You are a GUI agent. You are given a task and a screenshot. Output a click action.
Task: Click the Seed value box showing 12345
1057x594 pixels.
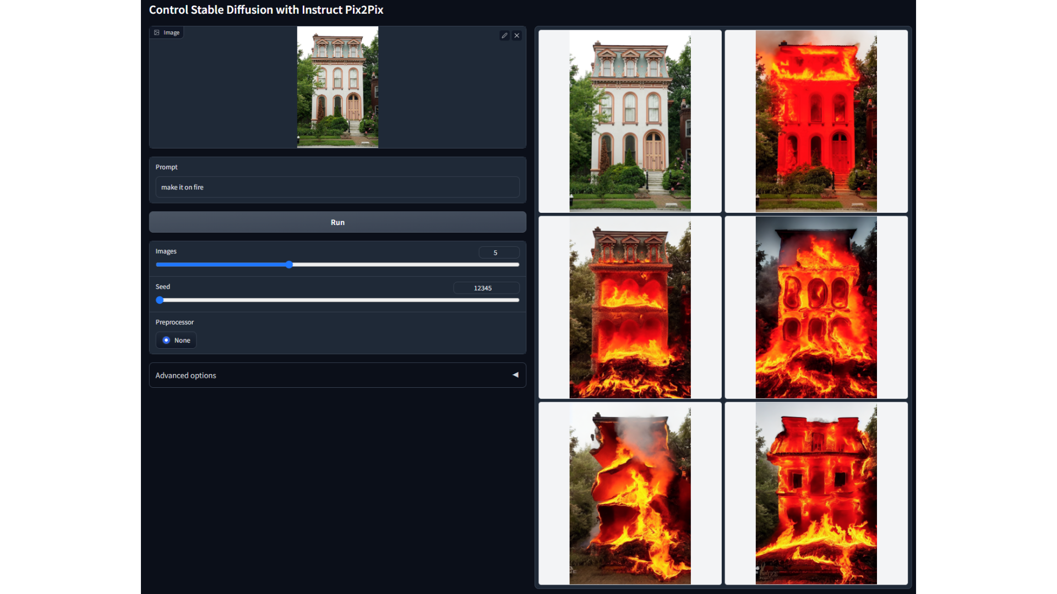(486, 288)
